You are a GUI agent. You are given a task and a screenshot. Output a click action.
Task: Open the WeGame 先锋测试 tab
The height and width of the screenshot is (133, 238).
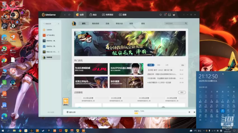[x=107, y=14]
